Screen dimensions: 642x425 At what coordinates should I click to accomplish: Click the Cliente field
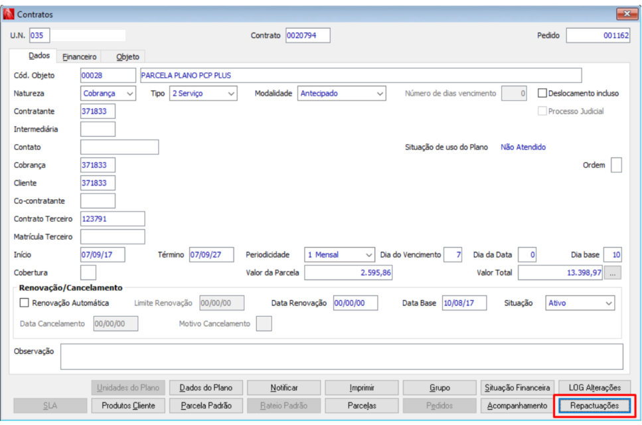pyautogui.click(x=98, y=183)
